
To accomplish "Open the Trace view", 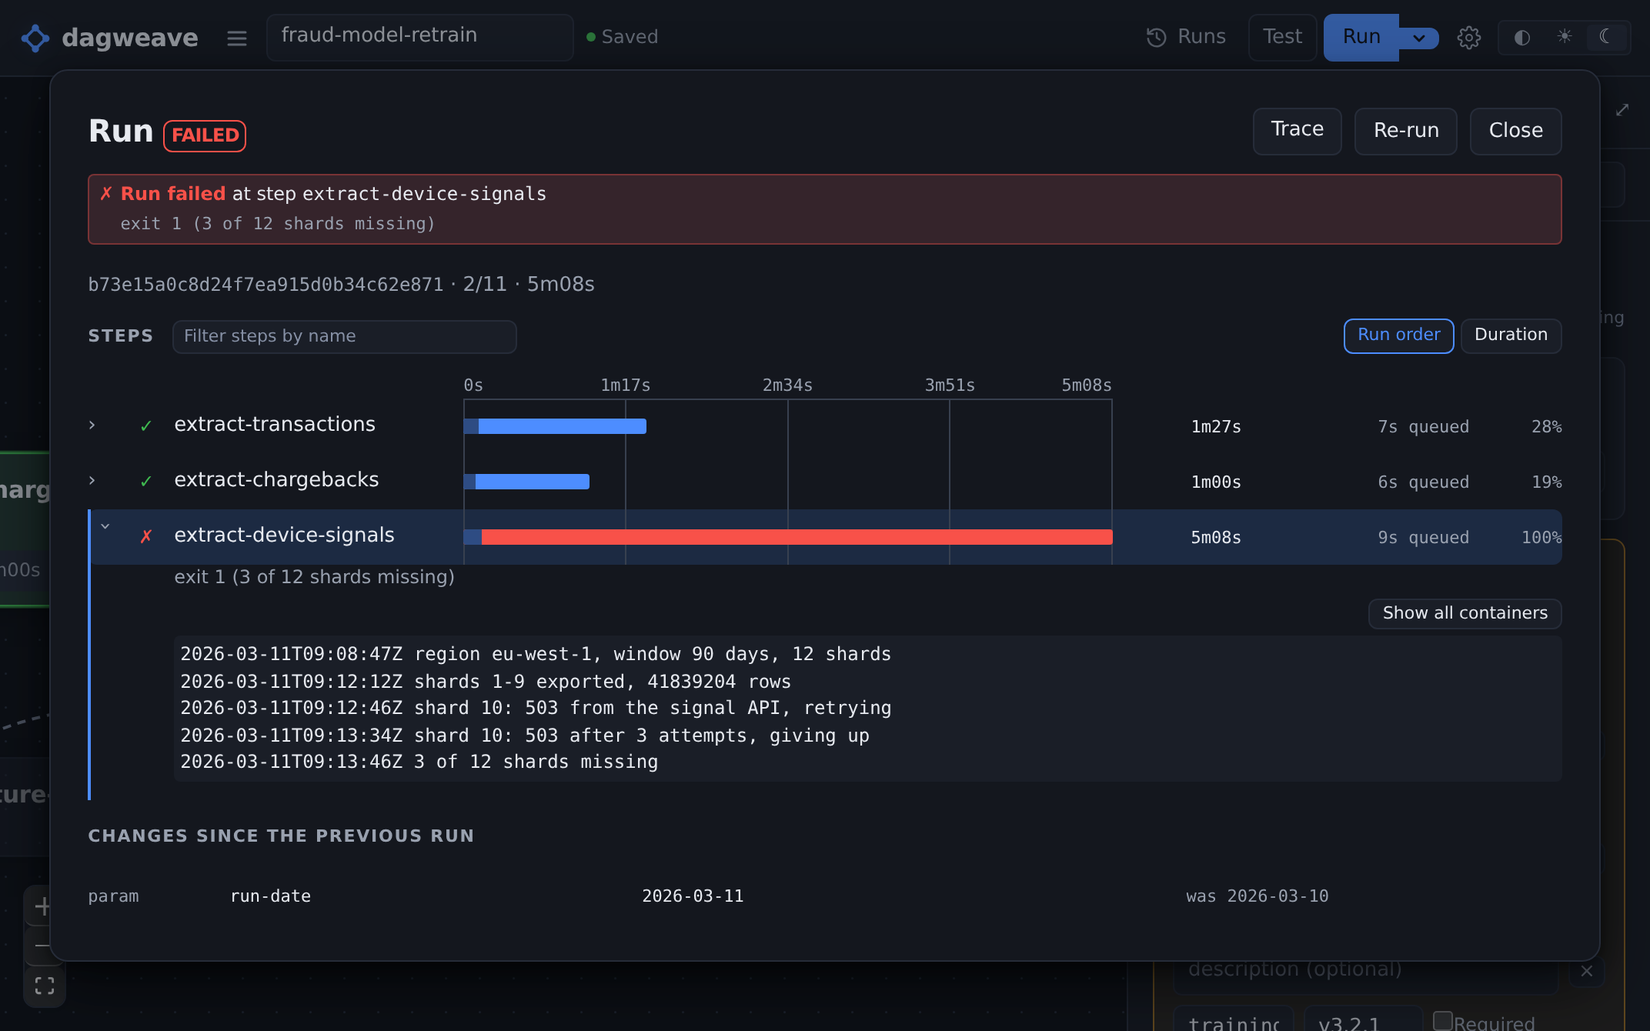I will point(1297,130).
